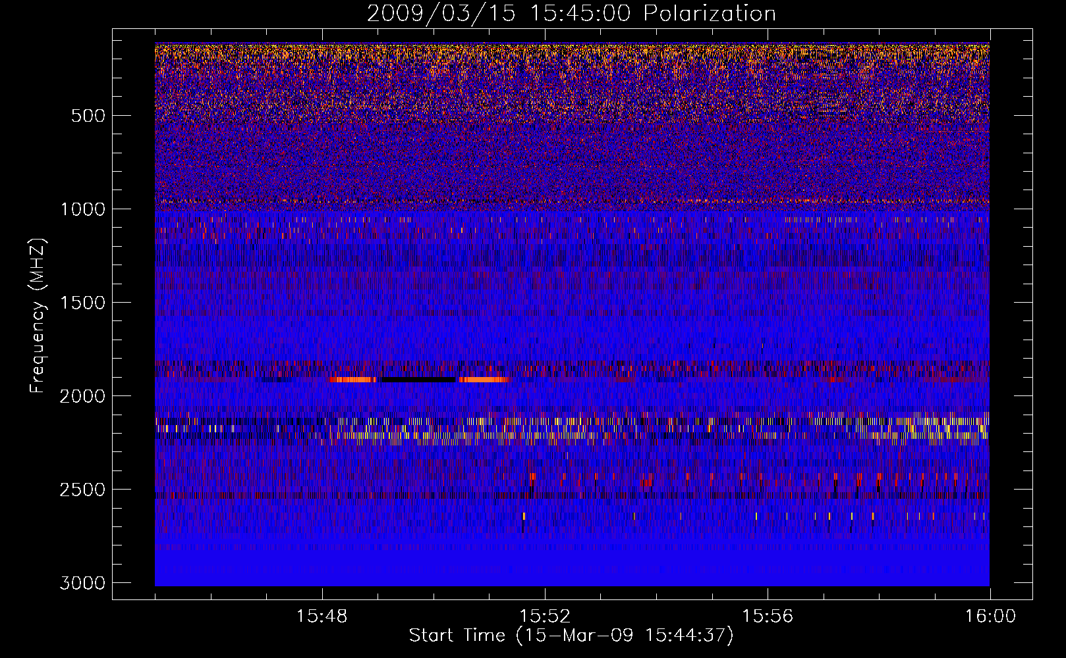
Task: Select the 'Frequency (MHZ)' y-axis label
Action: click(x=38, y=316)
